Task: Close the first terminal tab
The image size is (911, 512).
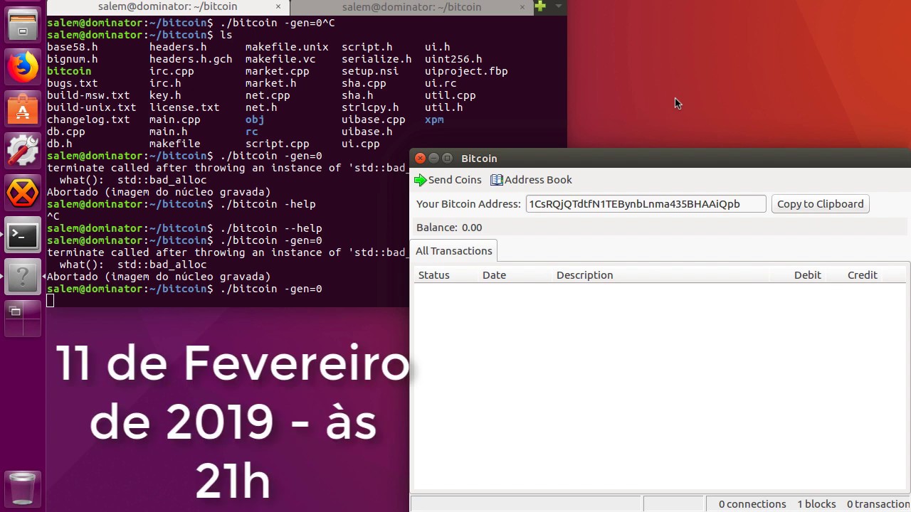Action: click(278, 6)
